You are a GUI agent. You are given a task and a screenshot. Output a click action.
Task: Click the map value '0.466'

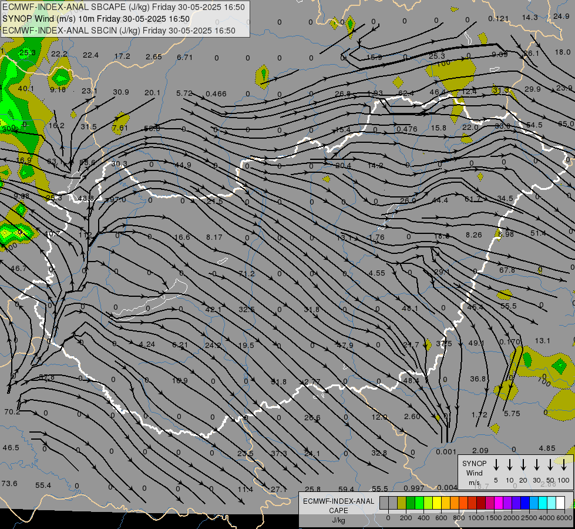click(216, 94)
